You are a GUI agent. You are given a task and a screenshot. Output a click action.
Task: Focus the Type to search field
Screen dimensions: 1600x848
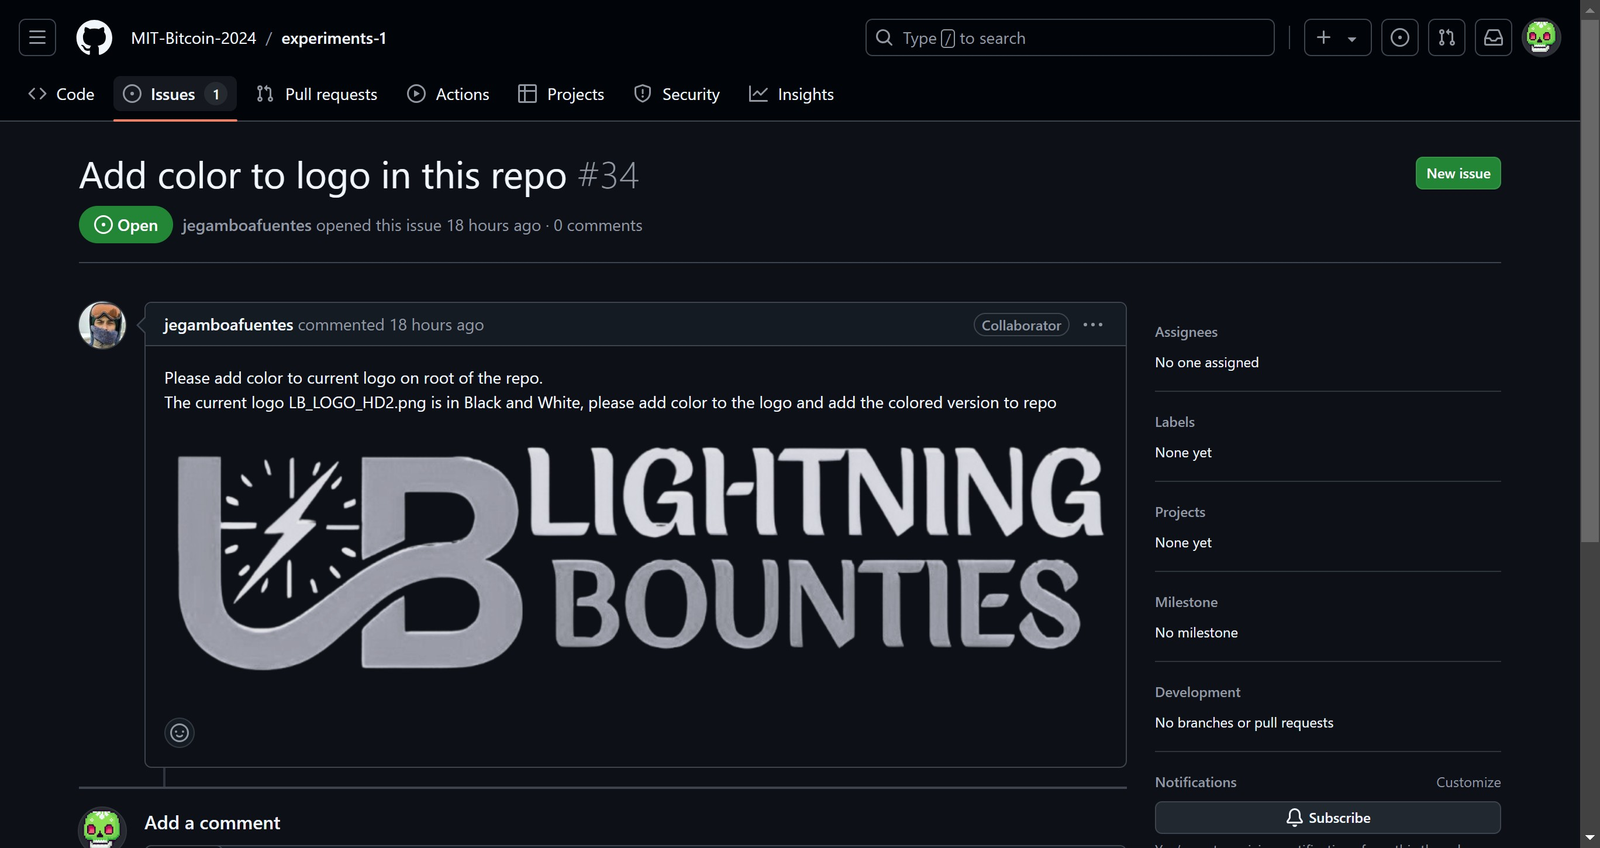click(x=1069, y=38)
